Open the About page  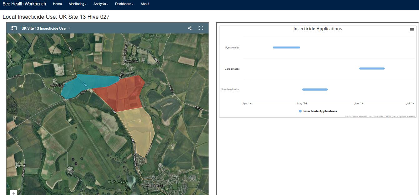point(145,4)
